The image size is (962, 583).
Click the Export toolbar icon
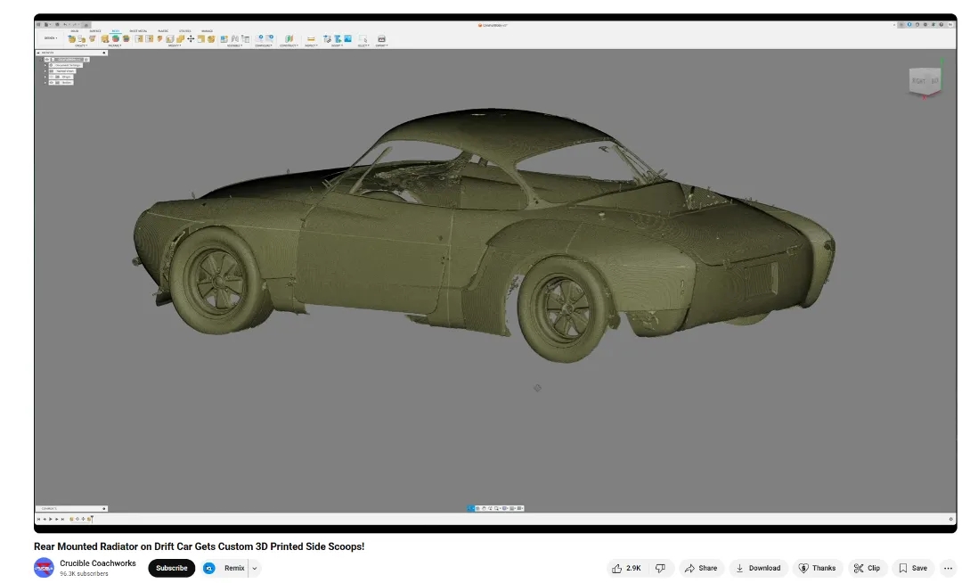pyautogui.click(x=382, y=39)
